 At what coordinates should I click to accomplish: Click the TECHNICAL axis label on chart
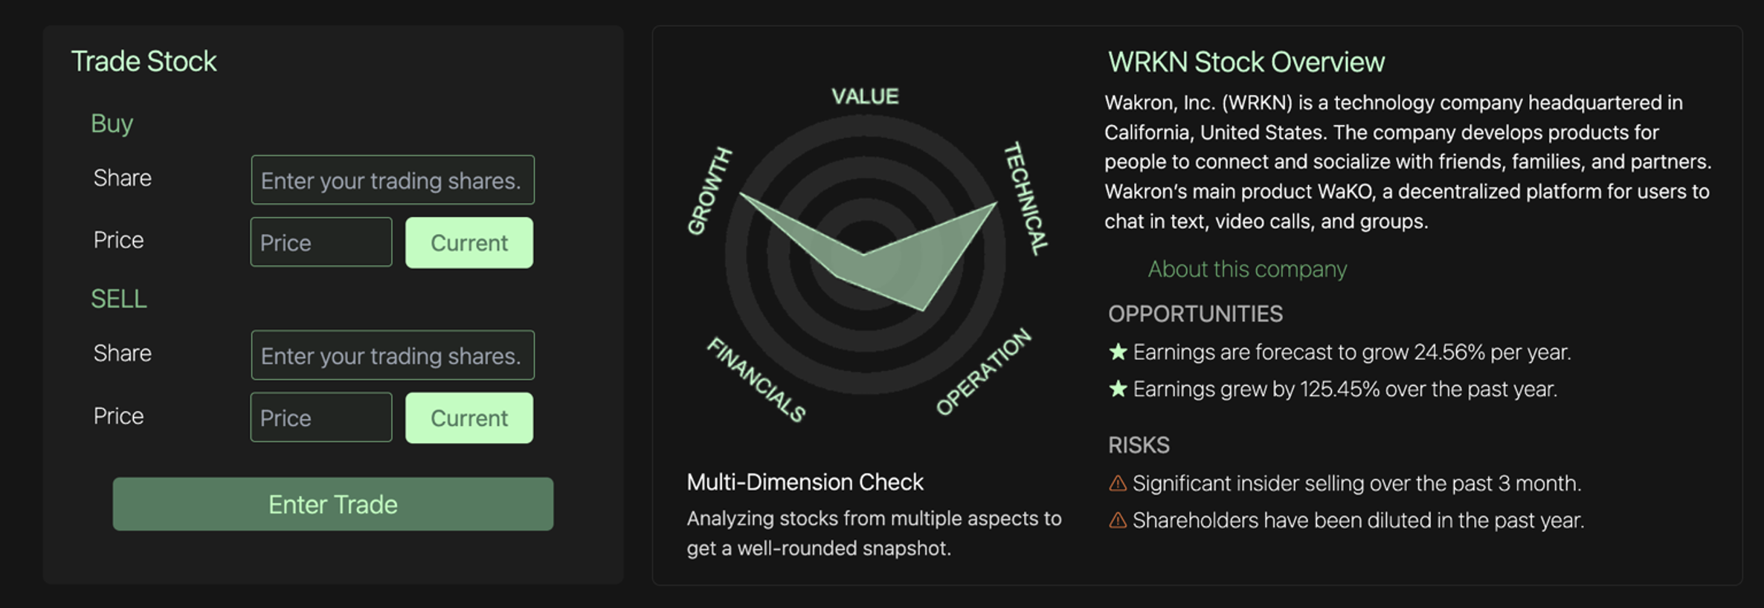point(1026,198)
